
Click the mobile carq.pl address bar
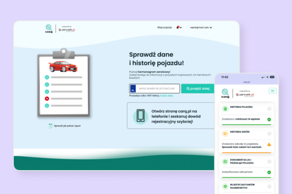tap(246, 82)
